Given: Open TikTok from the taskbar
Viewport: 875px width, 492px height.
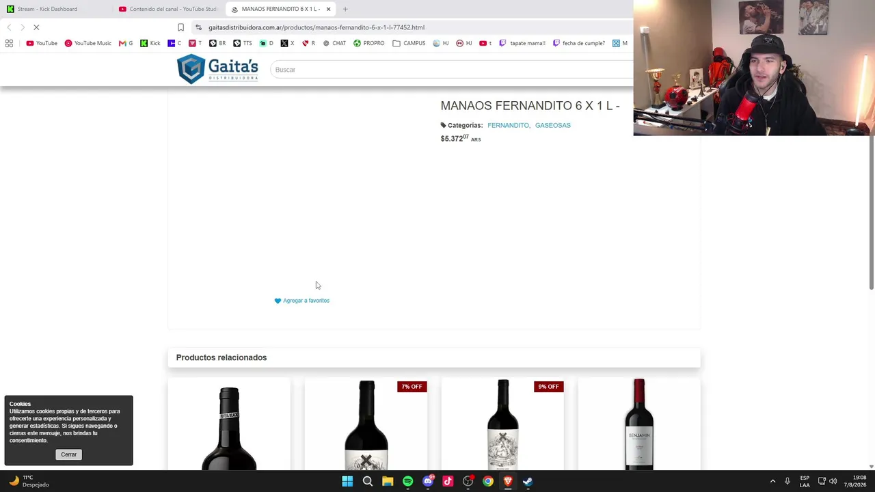Looking at the screenshot, I should [448, 481].
